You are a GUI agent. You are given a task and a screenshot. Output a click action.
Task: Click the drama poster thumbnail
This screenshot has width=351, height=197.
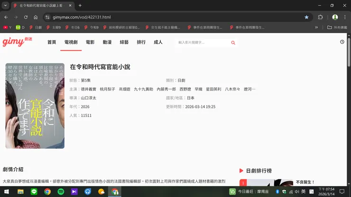[x=35, y=106]
